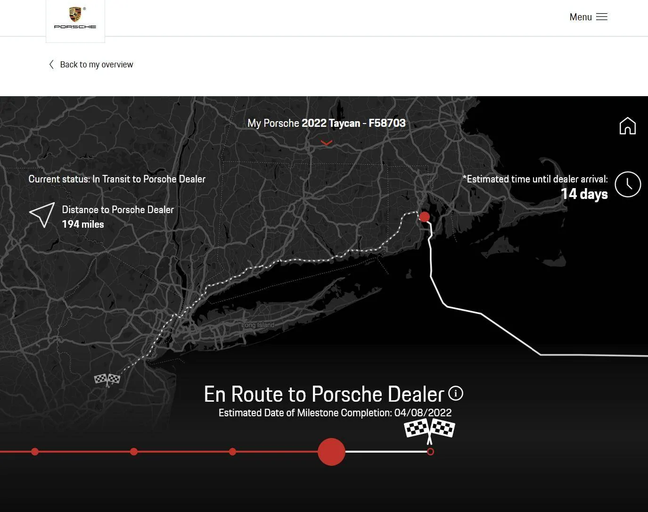
Task: Click 'Long Island' map label
Action: point(258,325)
